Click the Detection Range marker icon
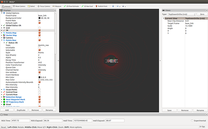The image size is (208, 129). [x=4, y=97]
